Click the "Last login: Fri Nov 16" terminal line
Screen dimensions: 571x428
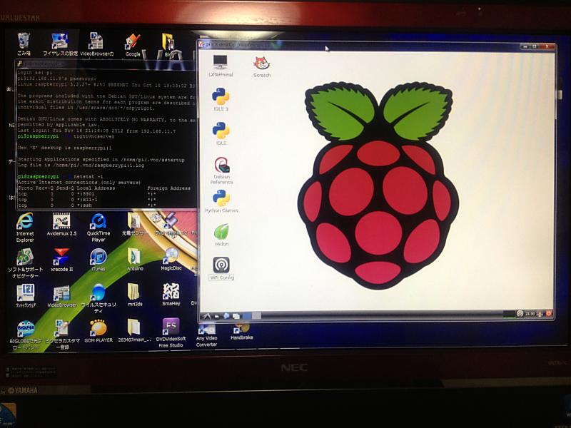[x=96, y=131]
